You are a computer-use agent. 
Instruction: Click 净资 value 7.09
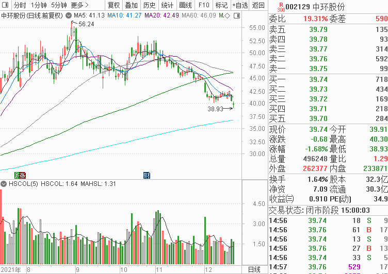coord(320,189)
